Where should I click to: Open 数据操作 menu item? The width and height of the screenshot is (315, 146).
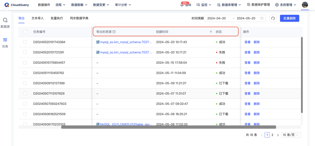point(44,5)
